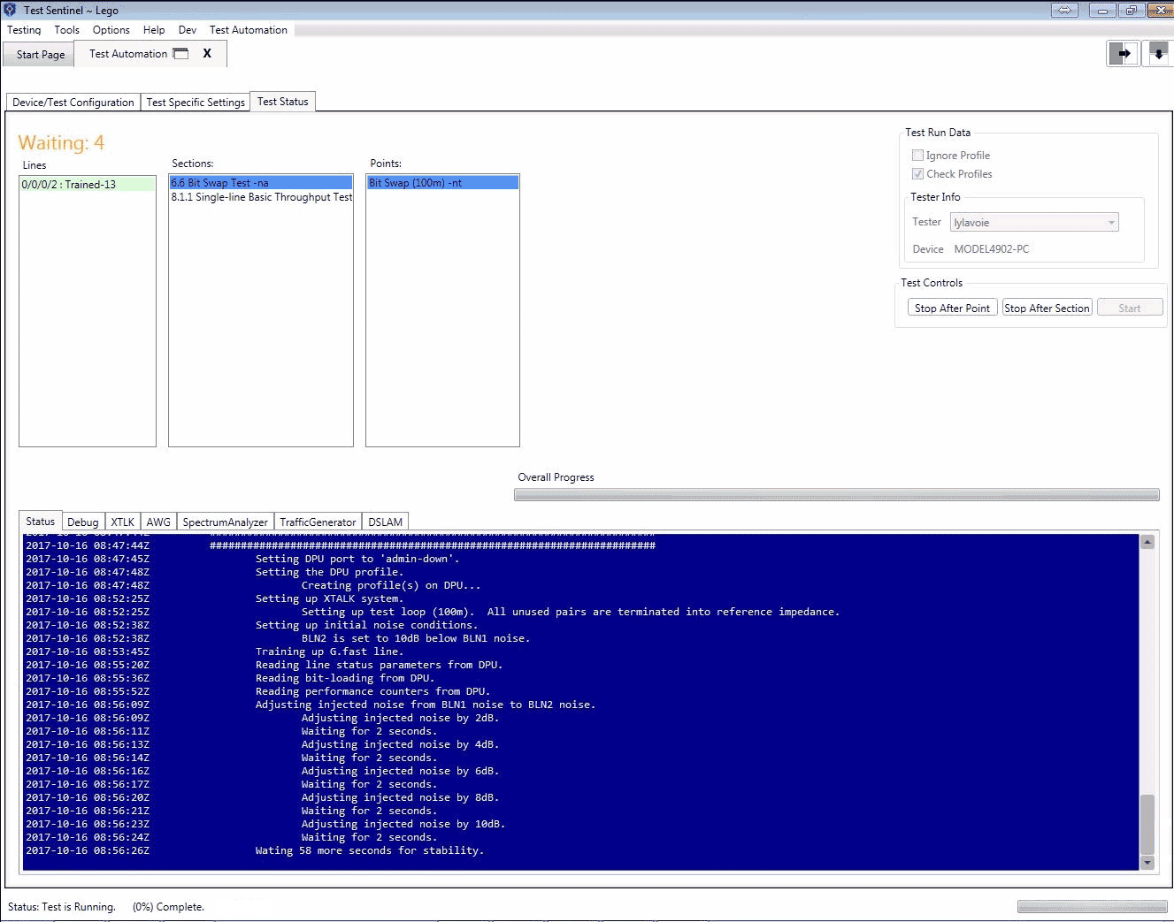1174x922 pixels.
Task: Select 8.1.1 Single-line Basic Throughput Test section
Action: [x=261, y=197]
